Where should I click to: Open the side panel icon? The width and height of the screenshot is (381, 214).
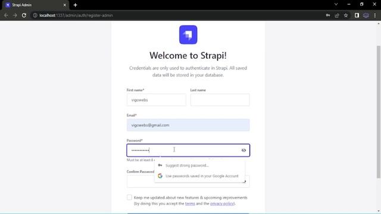(x=357, y=15)
